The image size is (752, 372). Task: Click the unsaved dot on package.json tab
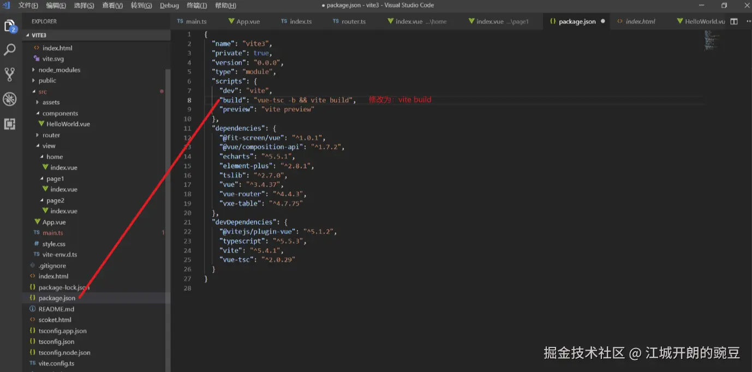(603, 21)
